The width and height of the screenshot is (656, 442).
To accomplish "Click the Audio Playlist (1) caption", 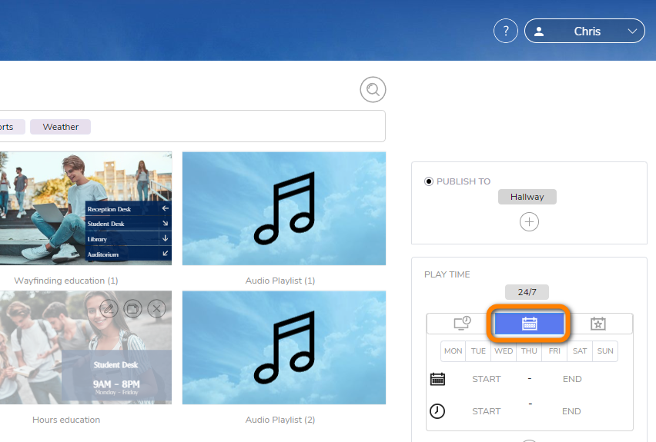I will pos(280,281).
